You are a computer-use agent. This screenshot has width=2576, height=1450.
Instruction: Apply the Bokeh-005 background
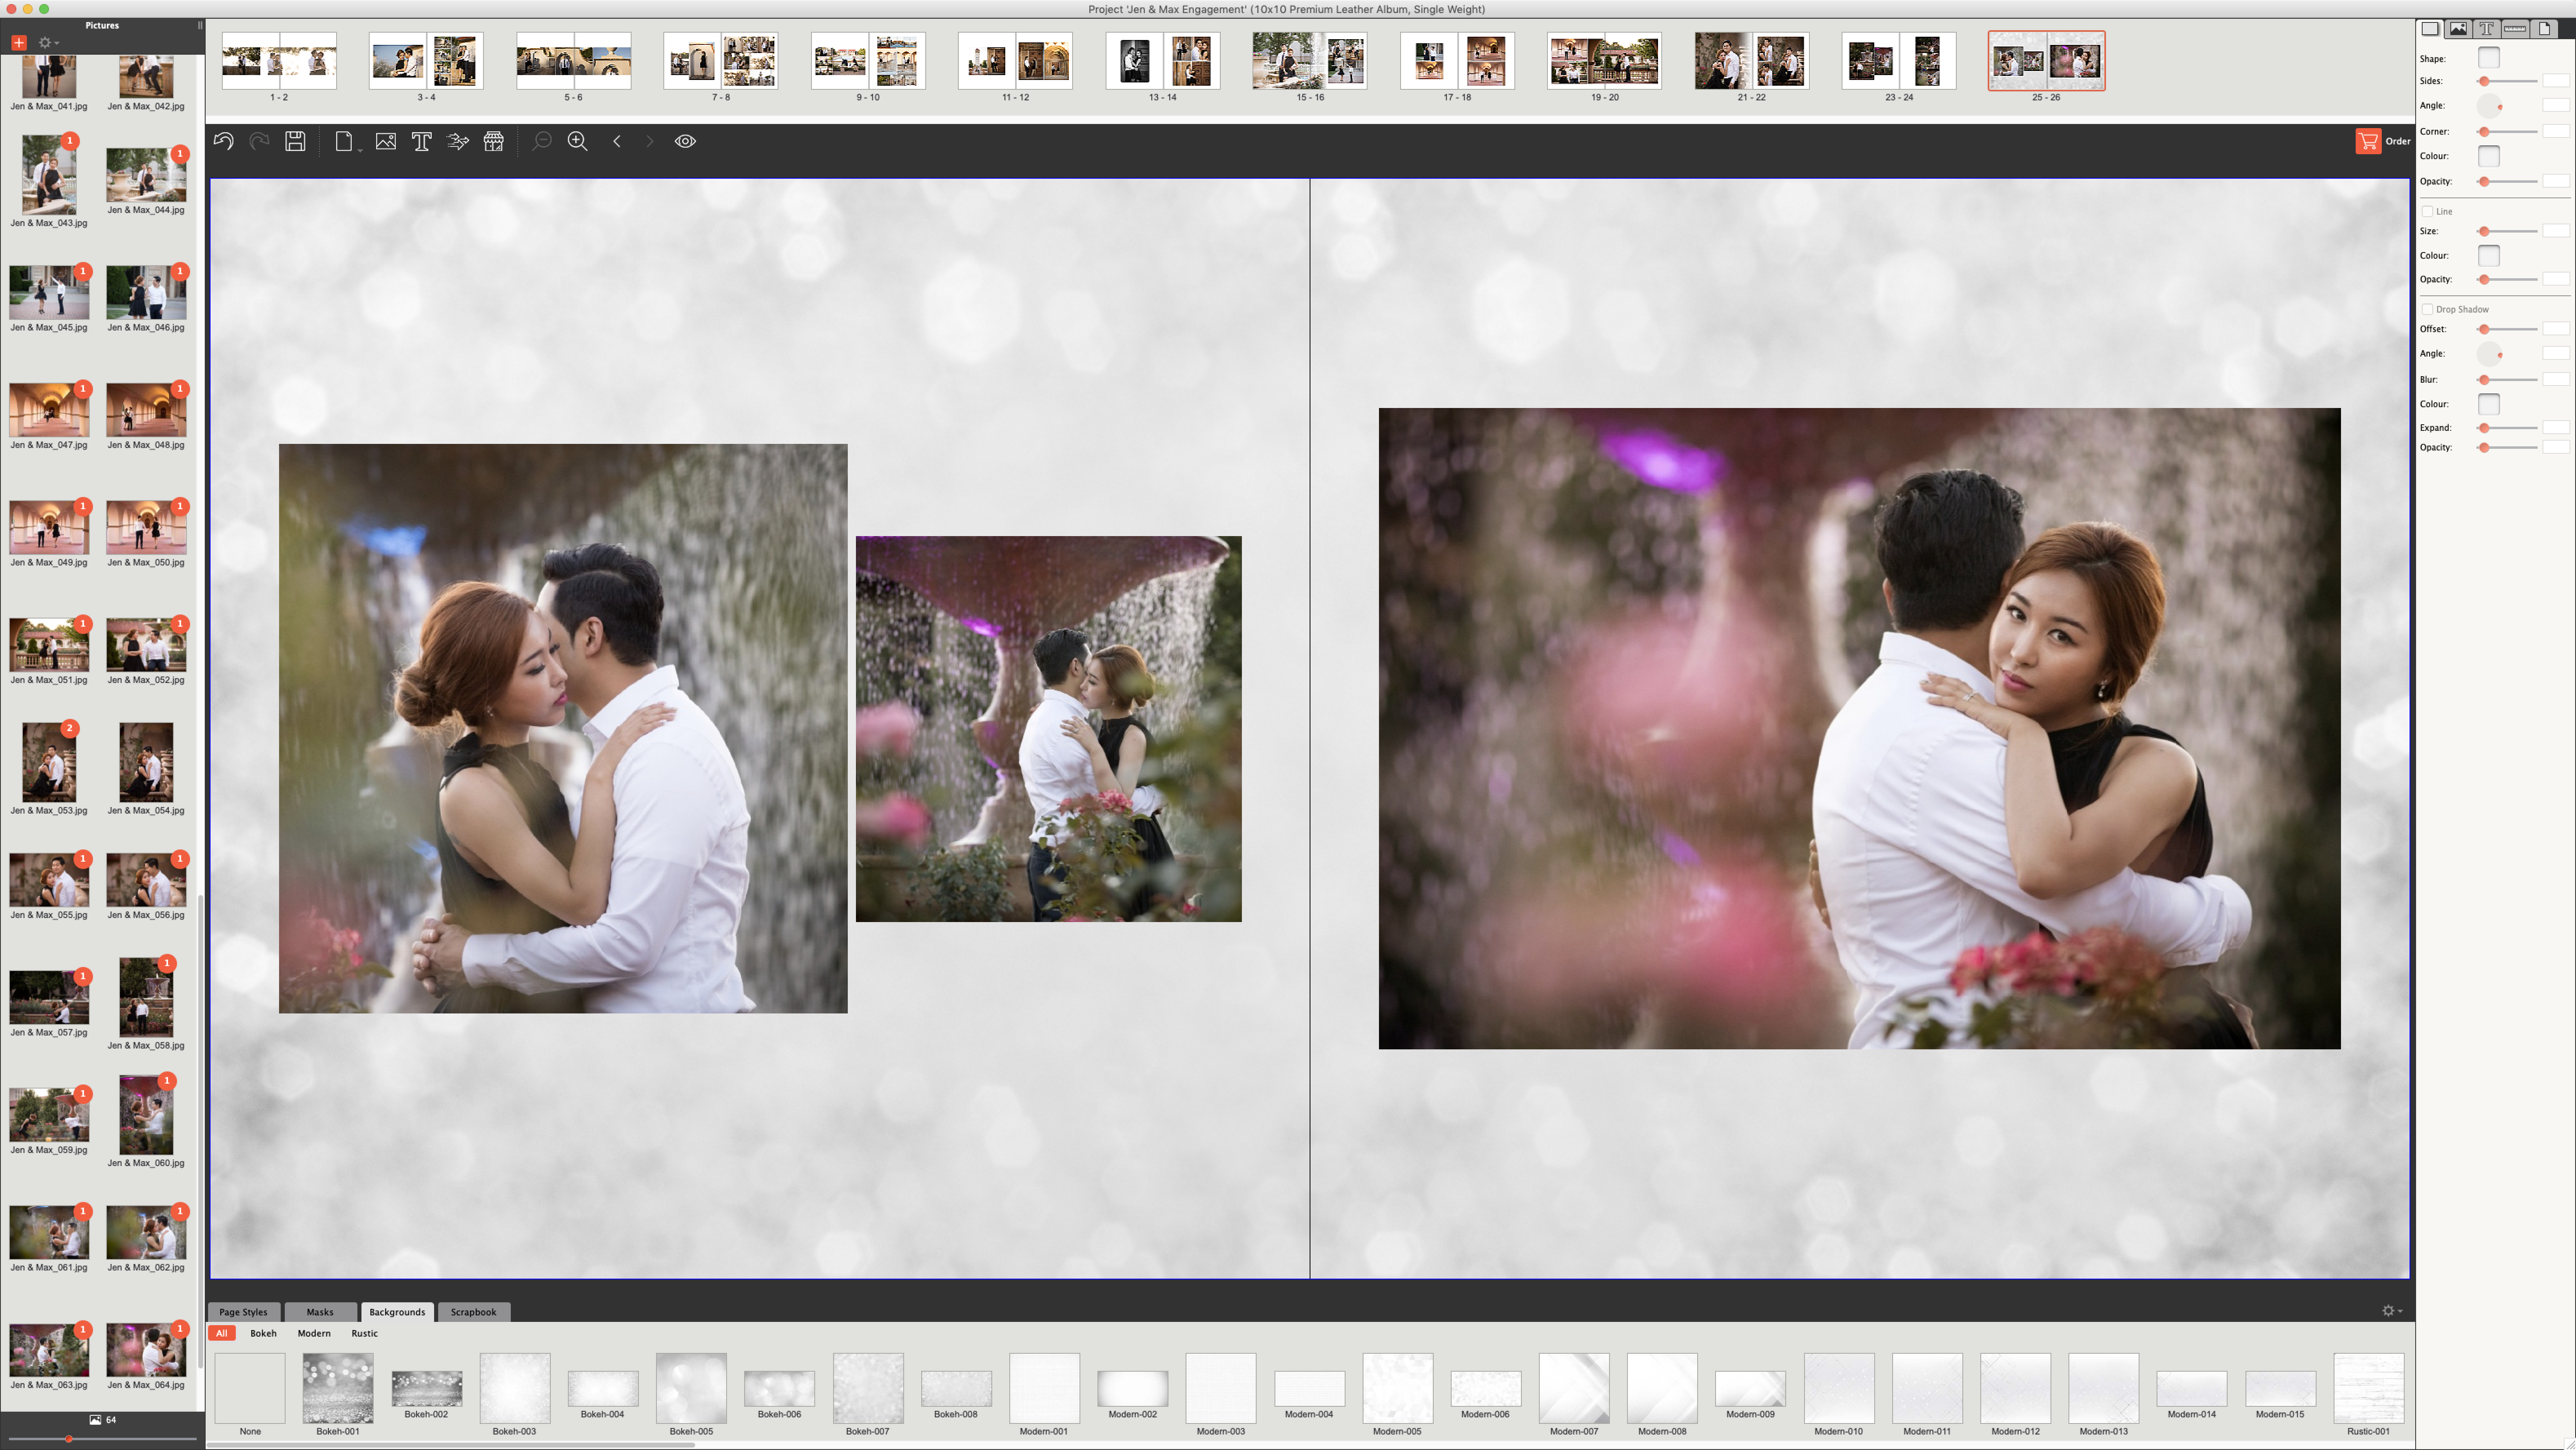click(691, 1388)
